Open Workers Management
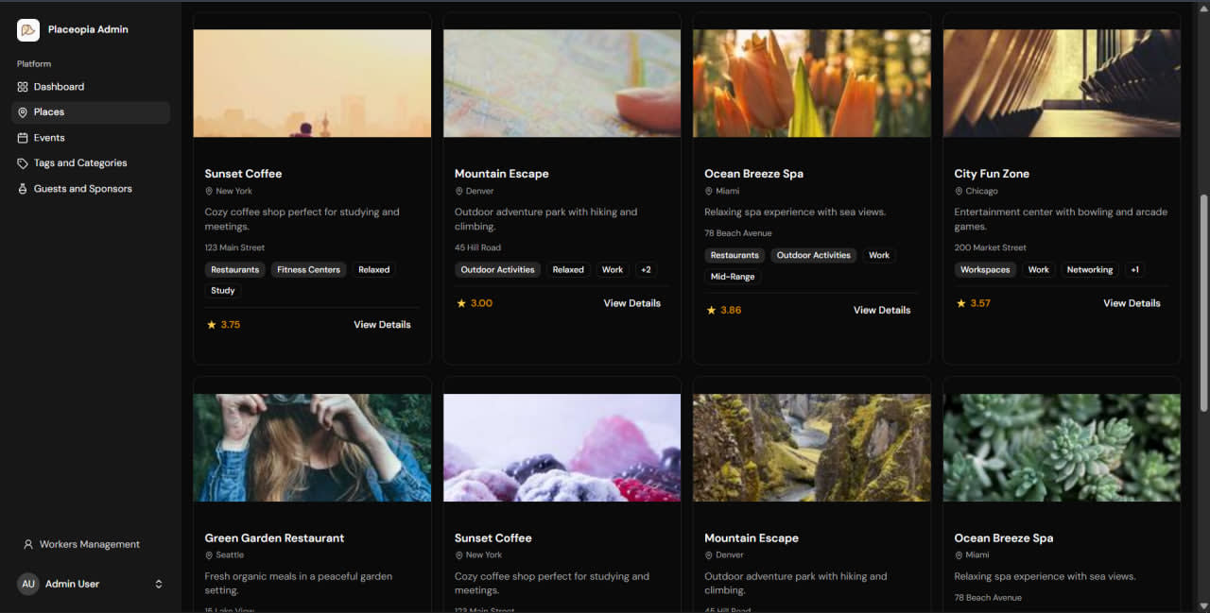The image size is (1210, 613). 91,545
